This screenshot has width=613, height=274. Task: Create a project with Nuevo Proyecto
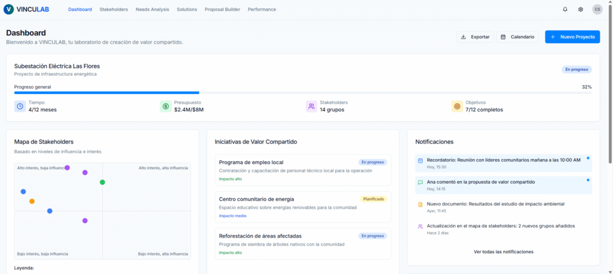572,37
